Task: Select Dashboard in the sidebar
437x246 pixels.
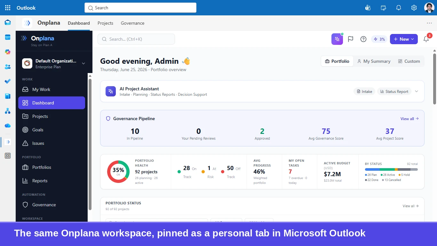Action: pos(52,103)
